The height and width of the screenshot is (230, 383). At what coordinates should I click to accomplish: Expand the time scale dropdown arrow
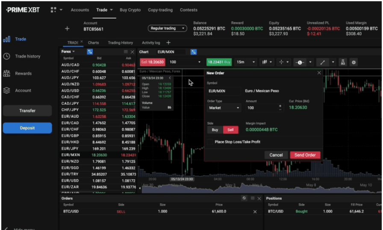[310, 62]
